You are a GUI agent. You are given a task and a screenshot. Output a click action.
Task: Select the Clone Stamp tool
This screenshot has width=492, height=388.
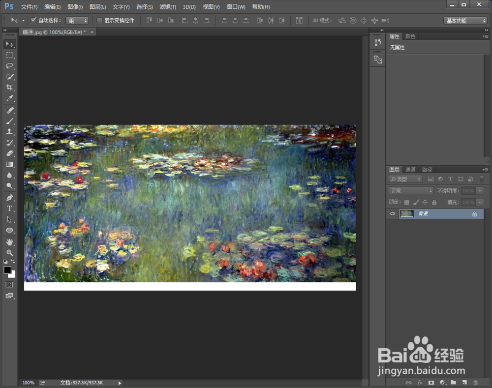pos(9,132)
